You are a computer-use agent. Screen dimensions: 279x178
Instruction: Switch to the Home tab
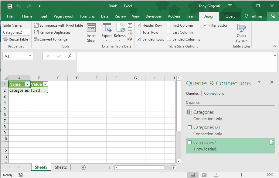pyautogui.click(x=27, y=16)
